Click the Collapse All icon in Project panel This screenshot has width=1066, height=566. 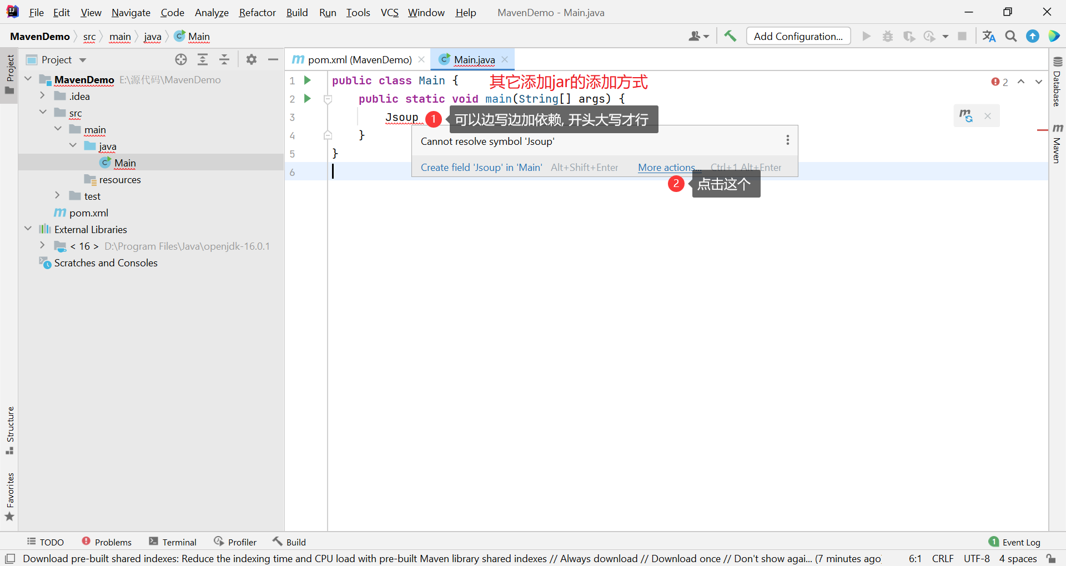[x=224, y=59]
